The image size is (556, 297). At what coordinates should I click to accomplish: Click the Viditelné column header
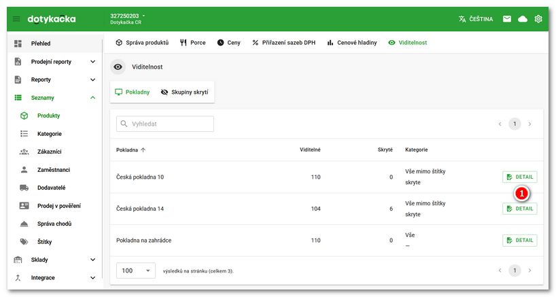[310, 150]
